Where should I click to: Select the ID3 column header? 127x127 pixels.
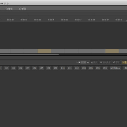13,68
